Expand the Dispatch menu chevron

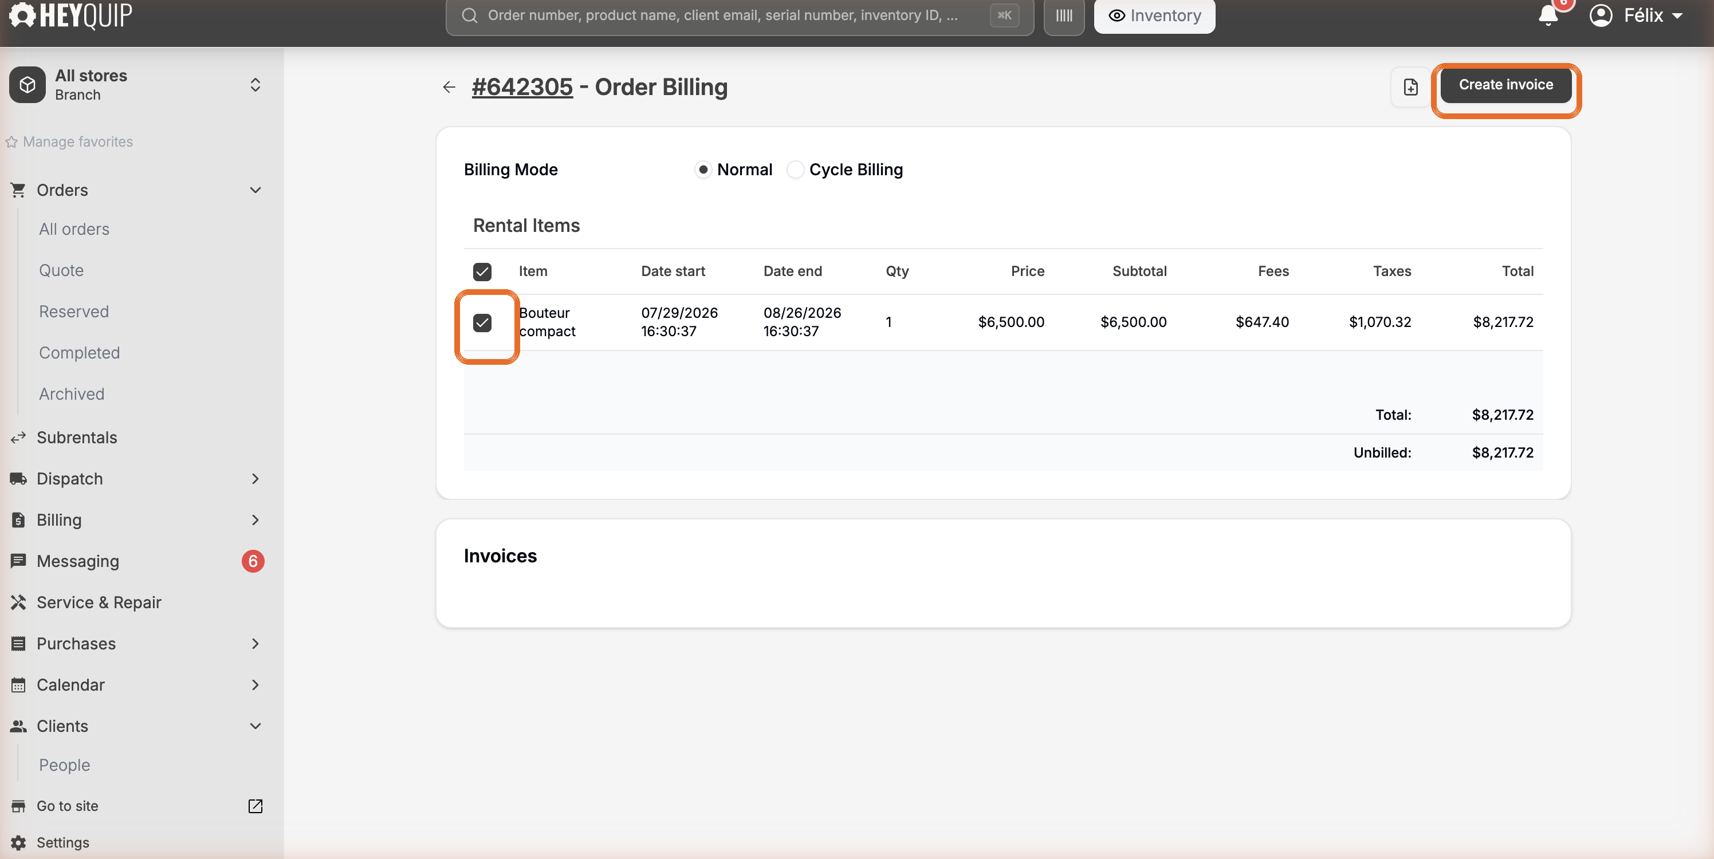(x=255, y=478)
